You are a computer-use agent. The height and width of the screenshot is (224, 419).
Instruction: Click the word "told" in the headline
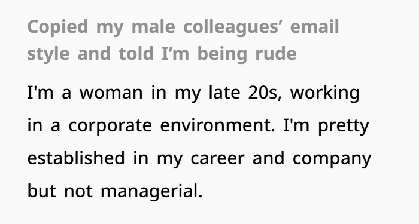[136, 53]
